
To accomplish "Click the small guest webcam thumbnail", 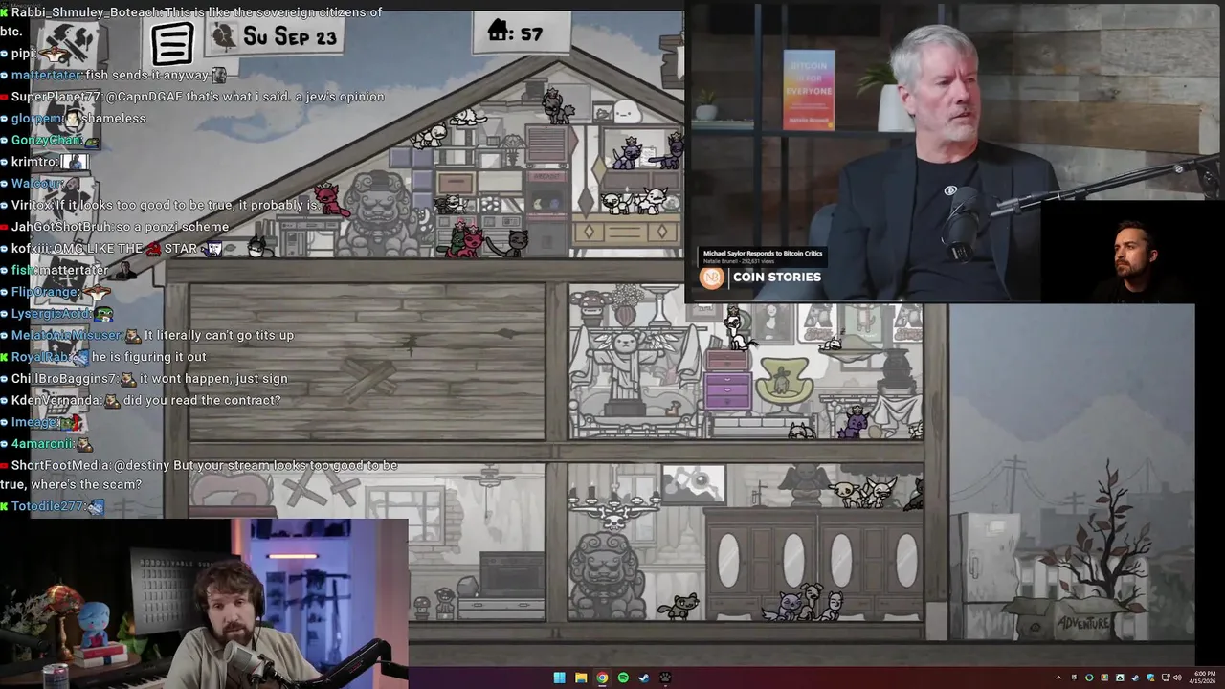I will click(1132, 253).
